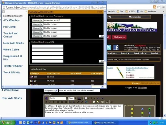Align text left in the editor
The image size is (166, 125).
[x=58, y=102]
